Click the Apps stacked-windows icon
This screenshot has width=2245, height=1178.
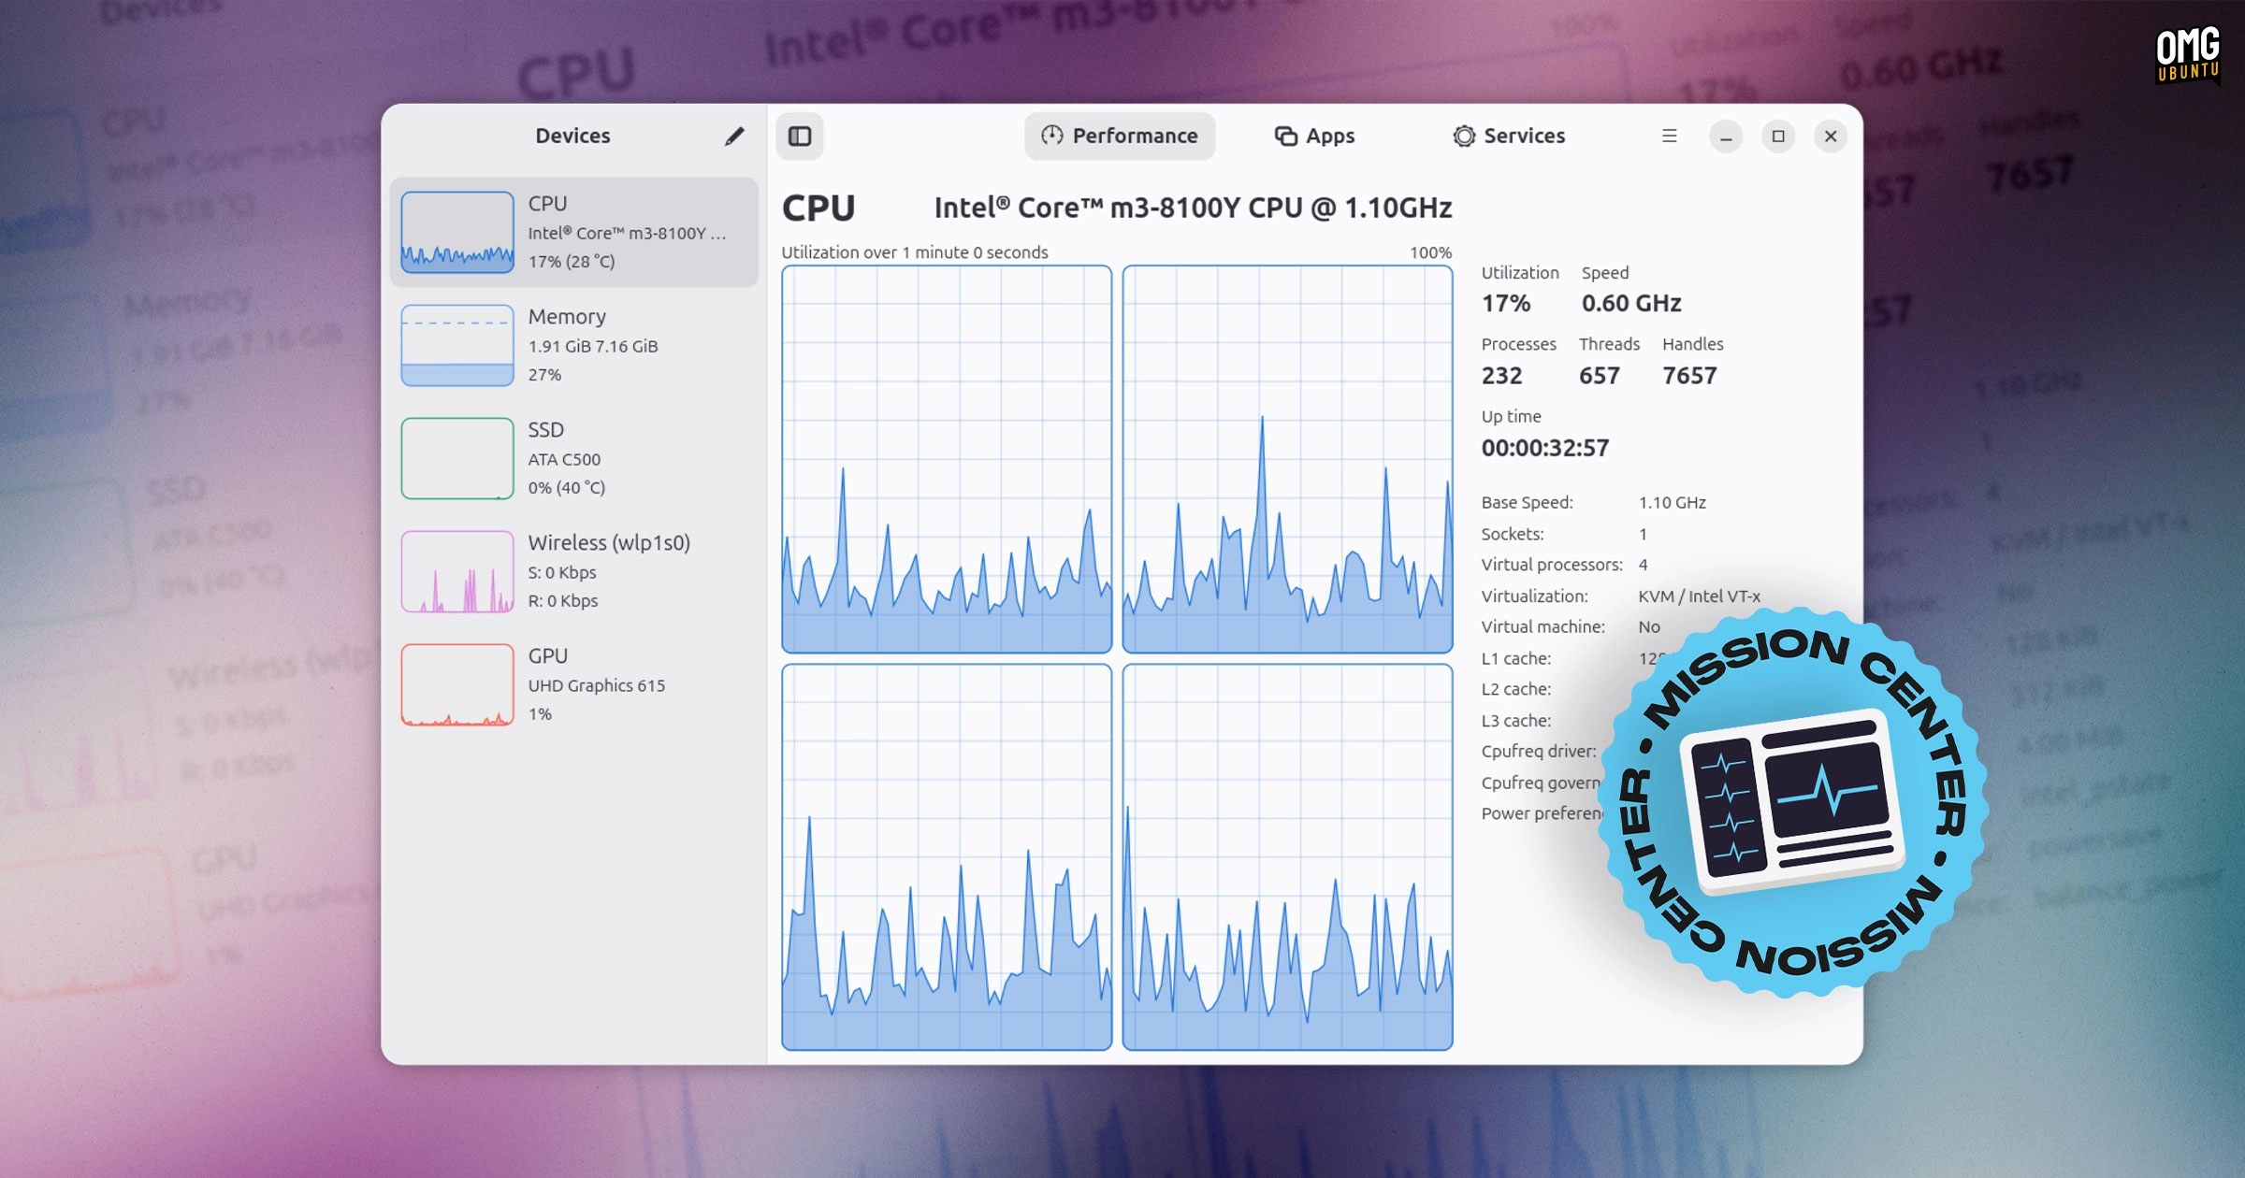coord(1285,136)
